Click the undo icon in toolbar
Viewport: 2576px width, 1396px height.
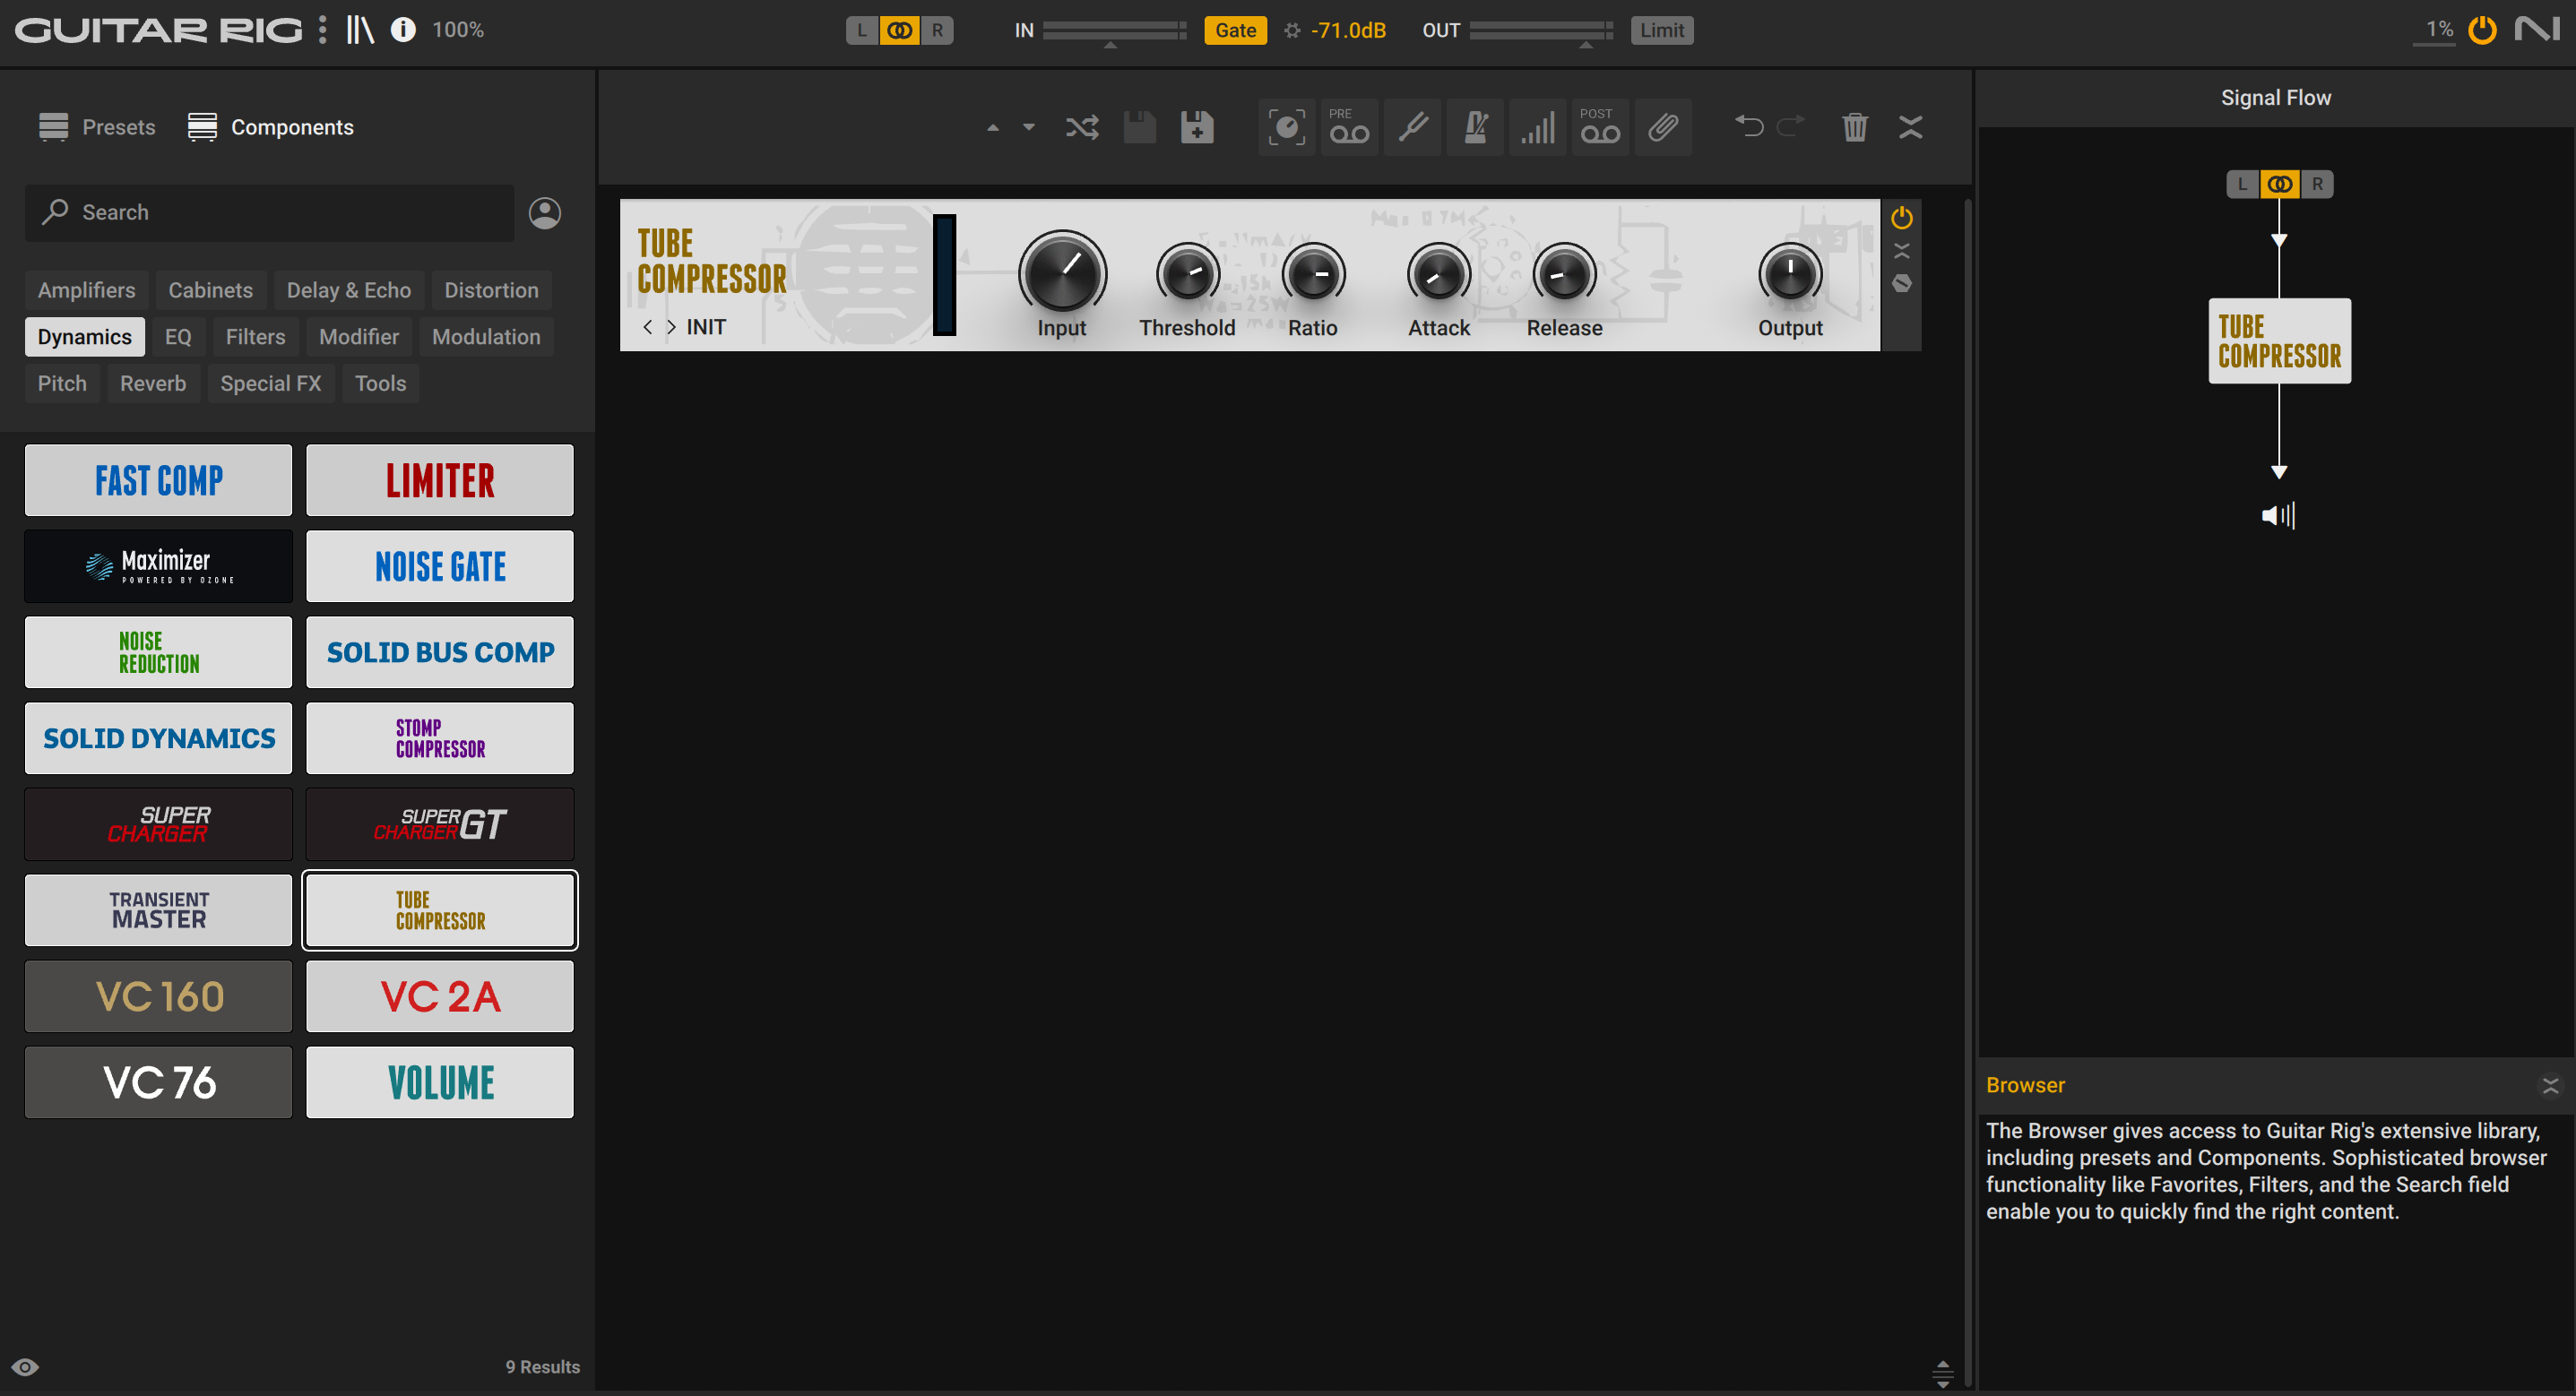(1747, 127)
